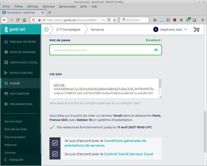Screen dimensions: 207x166
Task: Open NOM DE DOMAINE section
Action: click(20, 52)
